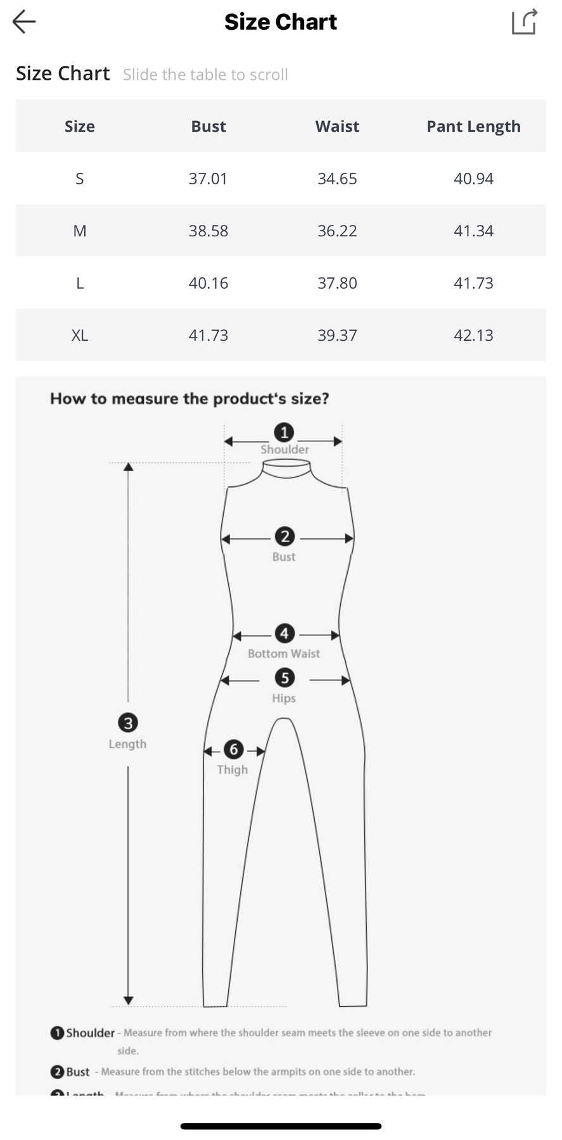Tap the number 1 Shoulder marker

284,433
